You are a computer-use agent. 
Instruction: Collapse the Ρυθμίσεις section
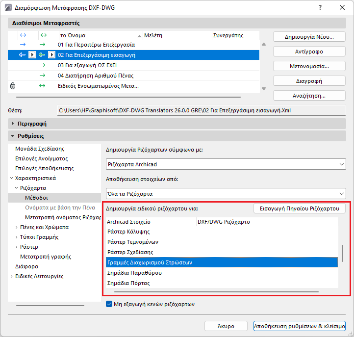tap(13, 136)
